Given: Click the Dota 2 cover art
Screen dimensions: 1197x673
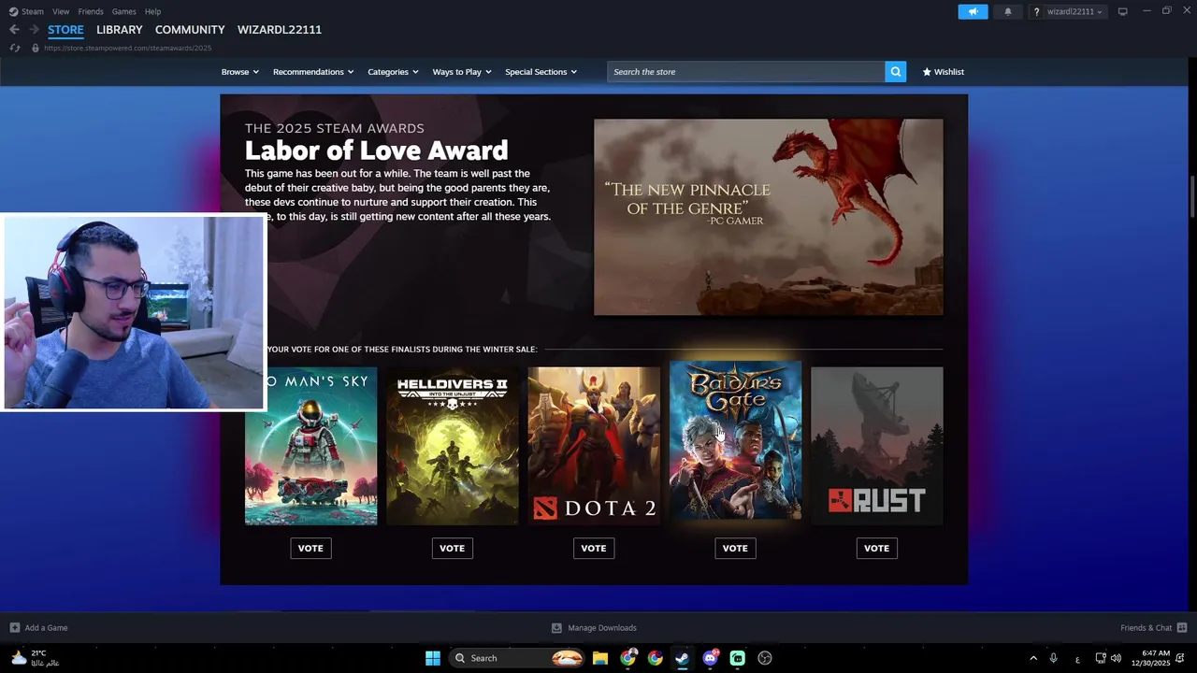Looking at the screenshot, I should 594,446.
